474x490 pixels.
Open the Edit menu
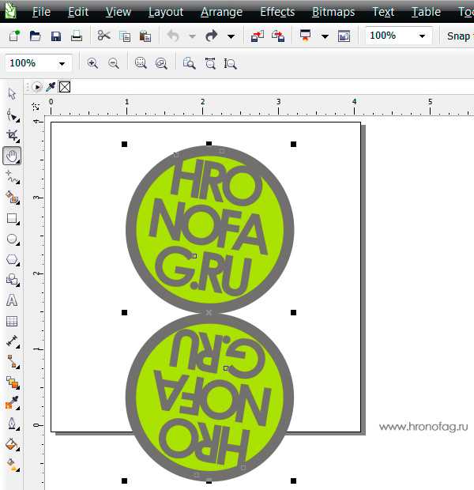(x=78, y=12)
